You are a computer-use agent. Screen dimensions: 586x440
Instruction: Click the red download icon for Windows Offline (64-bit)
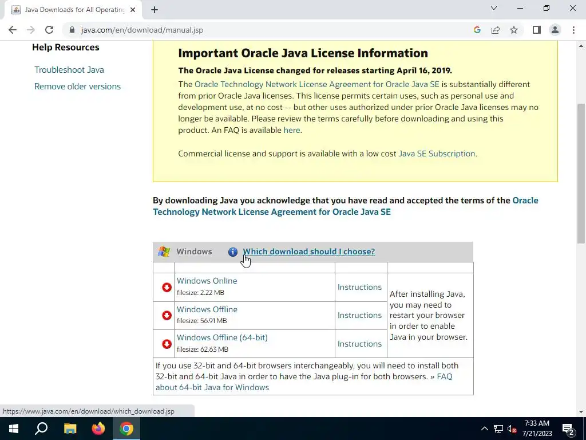click(x=167, y=344)
